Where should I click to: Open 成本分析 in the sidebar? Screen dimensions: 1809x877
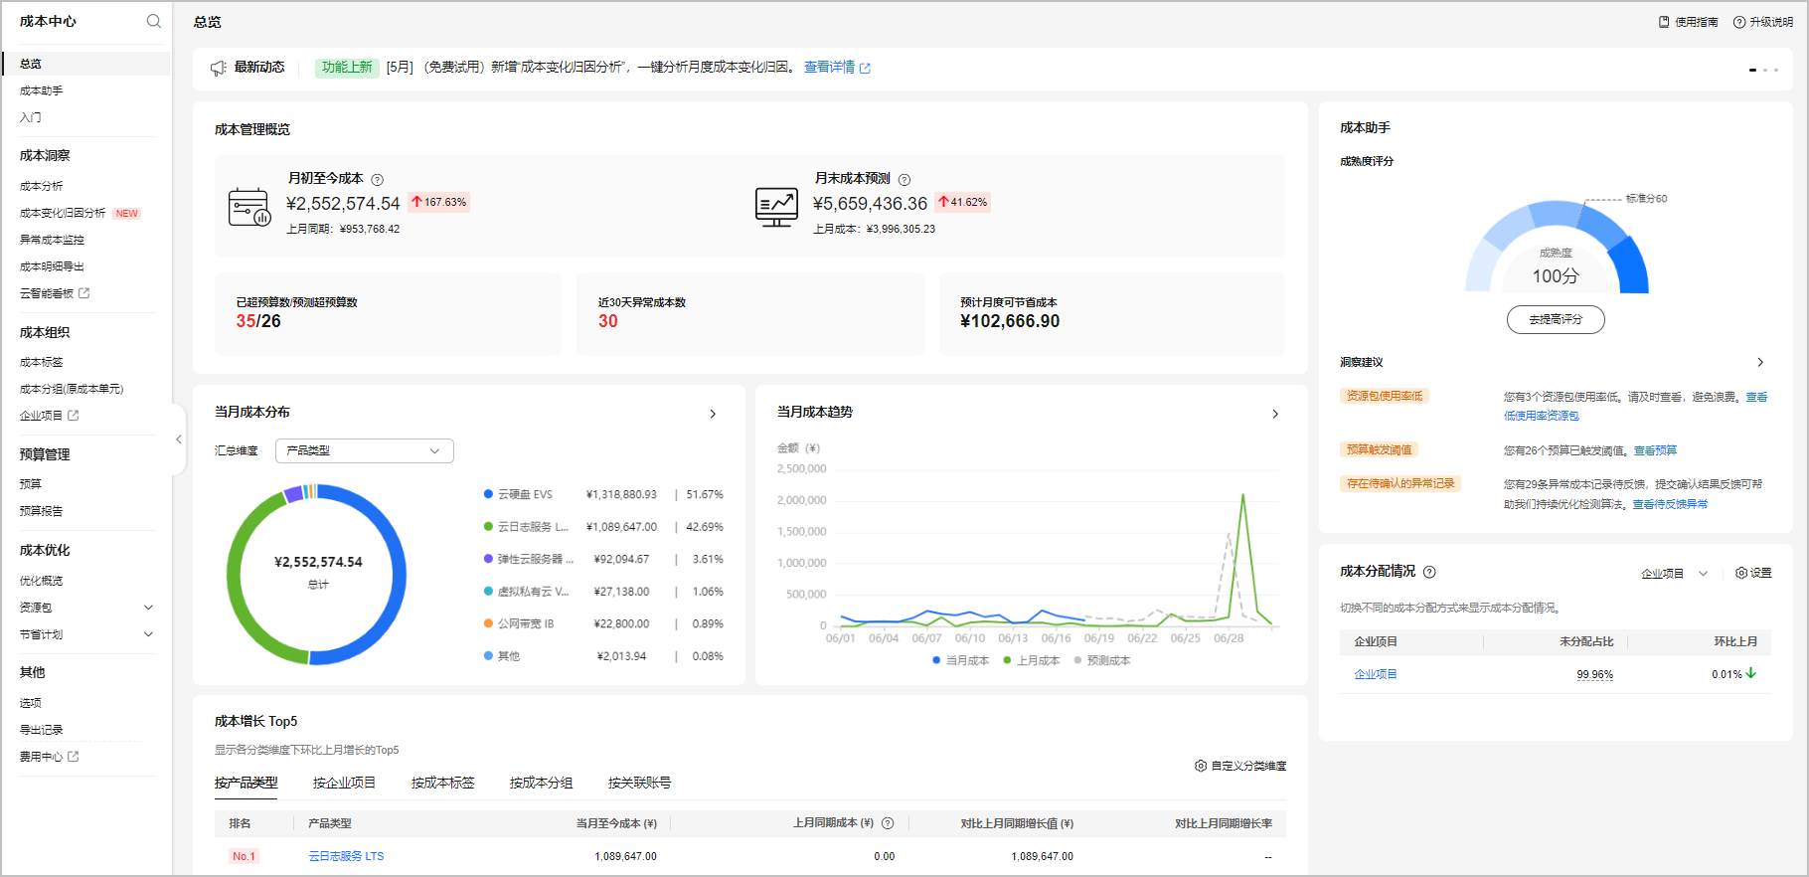click(41, 186)
